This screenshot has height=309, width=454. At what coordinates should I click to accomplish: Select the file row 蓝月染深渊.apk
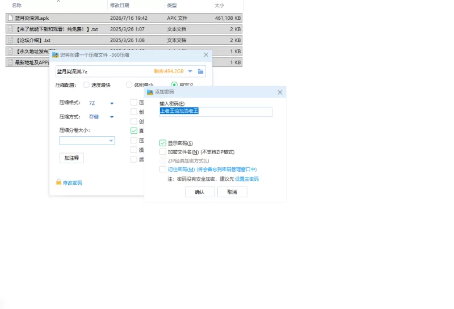pos(124,18)
